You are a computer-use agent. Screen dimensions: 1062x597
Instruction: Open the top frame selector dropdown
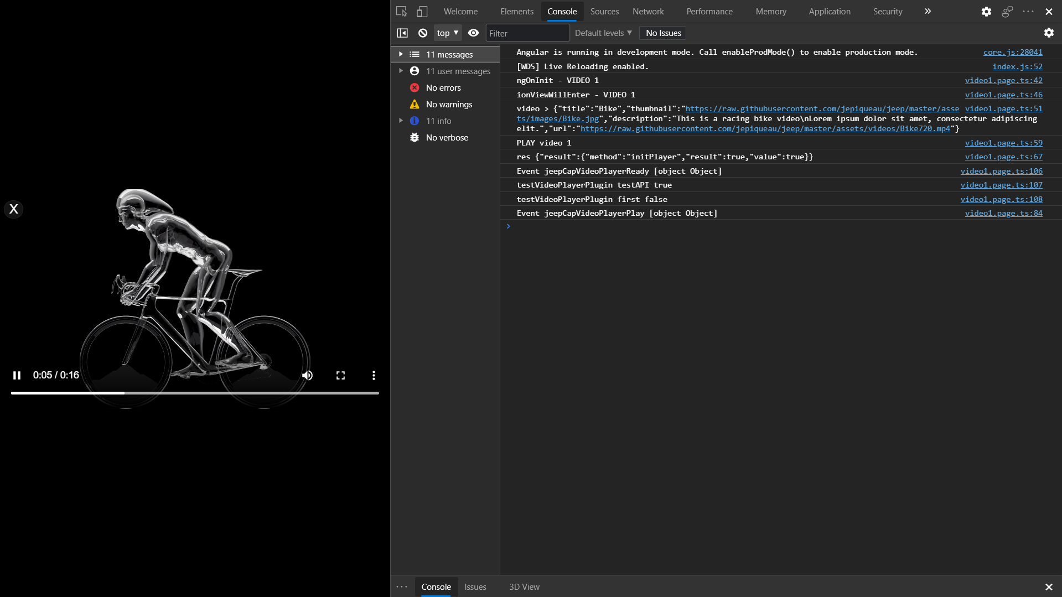(x=447, y=33)
